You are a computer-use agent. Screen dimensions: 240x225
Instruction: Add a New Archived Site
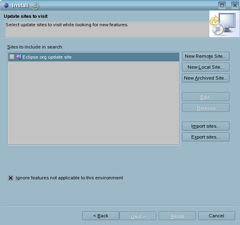tap(205, 78)
